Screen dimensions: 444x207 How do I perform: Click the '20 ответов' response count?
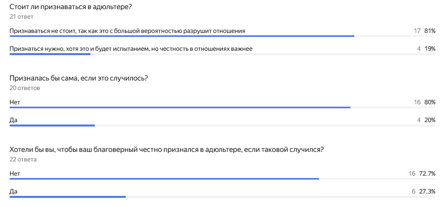click(x=25, y=88)
